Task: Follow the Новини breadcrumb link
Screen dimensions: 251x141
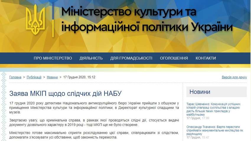Action: [52, 77]
